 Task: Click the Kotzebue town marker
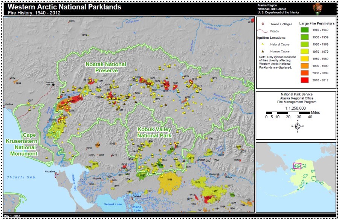(x=56, y=173)
